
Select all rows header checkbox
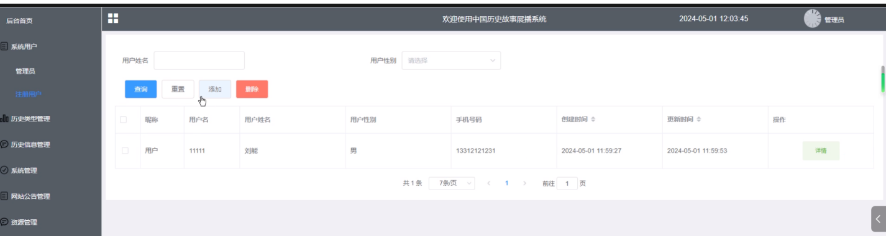[124, 120]
